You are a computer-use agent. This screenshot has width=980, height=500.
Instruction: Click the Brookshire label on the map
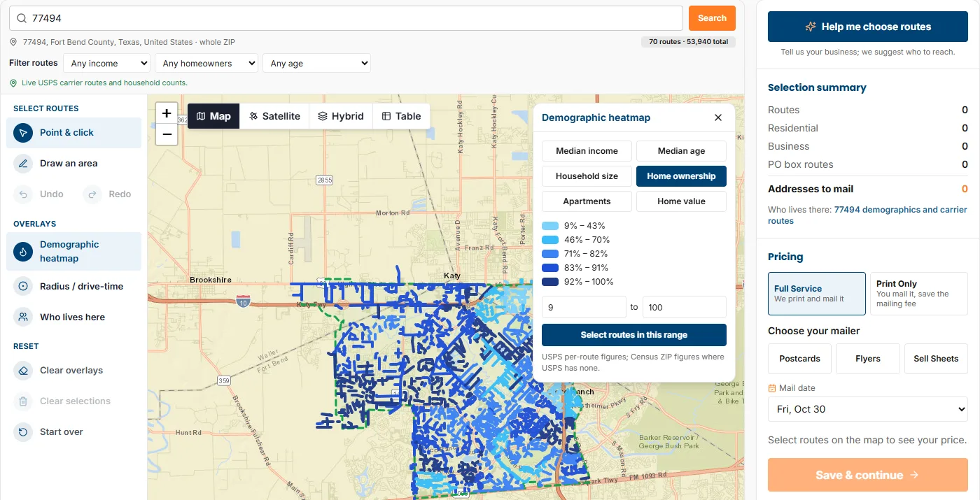coord(211,280)
